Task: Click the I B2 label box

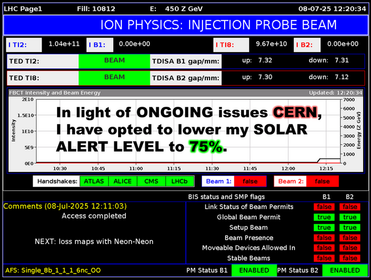Action: pyautogui.click(x=307, y=45)
